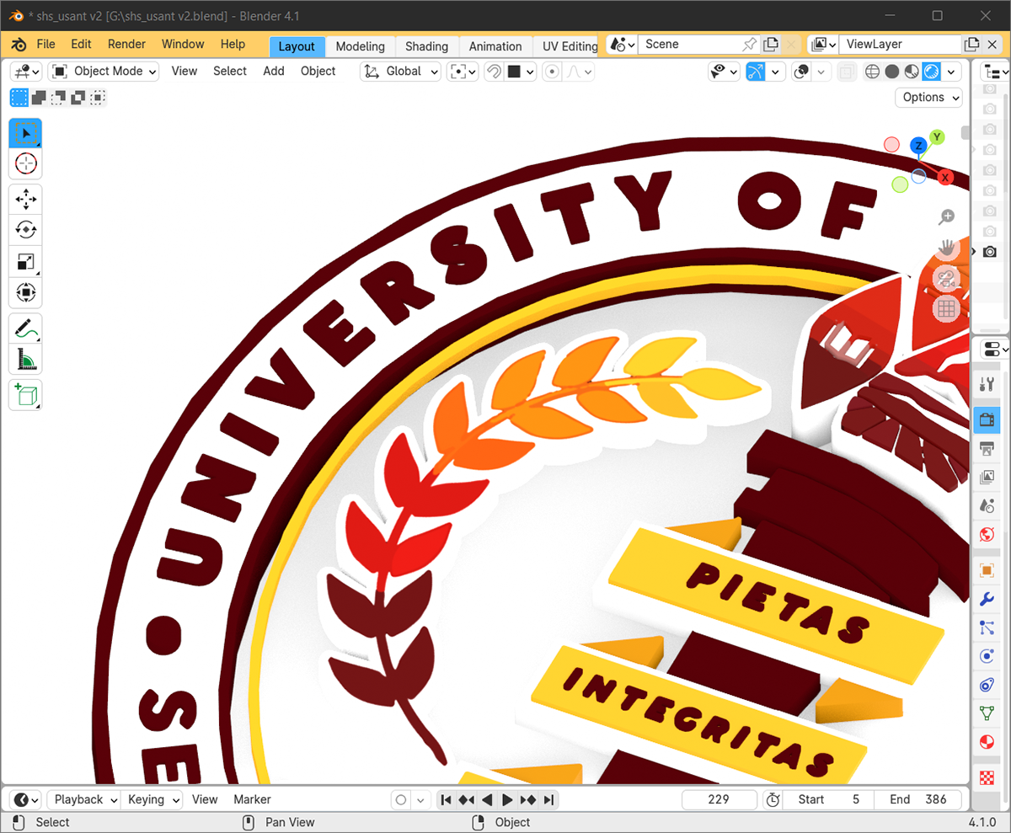Open the object visibility and selectability dropdown
Viewport: 1011px width, 833px height.
click(724, 72)
